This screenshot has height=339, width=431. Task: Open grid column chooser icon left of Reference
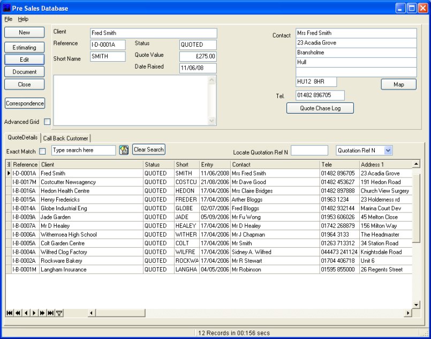click(9, 165)
